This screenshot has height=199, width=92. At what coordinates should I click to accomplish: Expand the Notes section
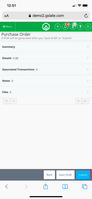(46, 81)
